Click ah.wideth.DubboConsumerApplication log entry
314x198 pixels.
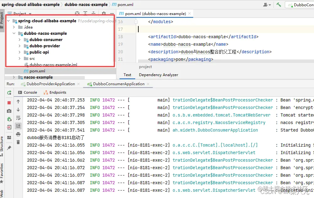coord(215,130)
